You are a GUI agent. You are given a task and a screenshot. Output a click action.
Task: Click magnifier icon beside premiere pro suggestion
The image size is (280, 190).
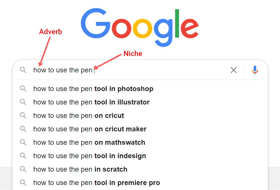pyautogui.click(x=23, y=183)
